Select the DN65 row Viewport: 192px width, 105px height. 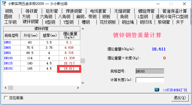[42, 48]
